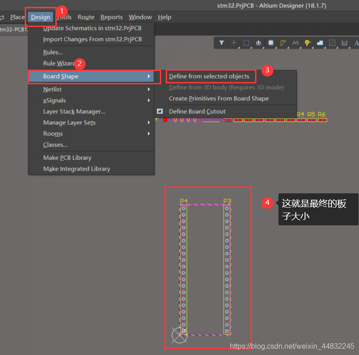Click the square pin-1 pad of P3
The width and height of the screenshot is (359, 355).
tap(227, 331)
